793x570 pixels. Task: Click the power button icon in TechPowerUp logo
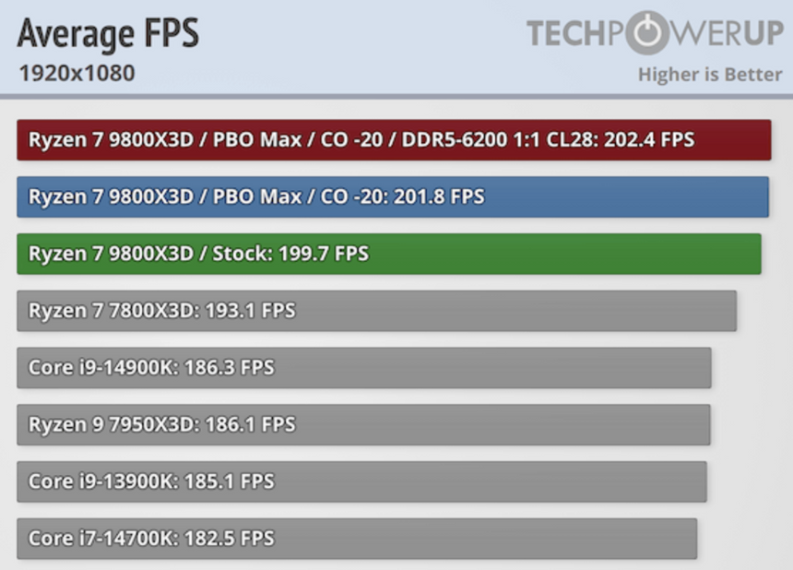point(652,33)
